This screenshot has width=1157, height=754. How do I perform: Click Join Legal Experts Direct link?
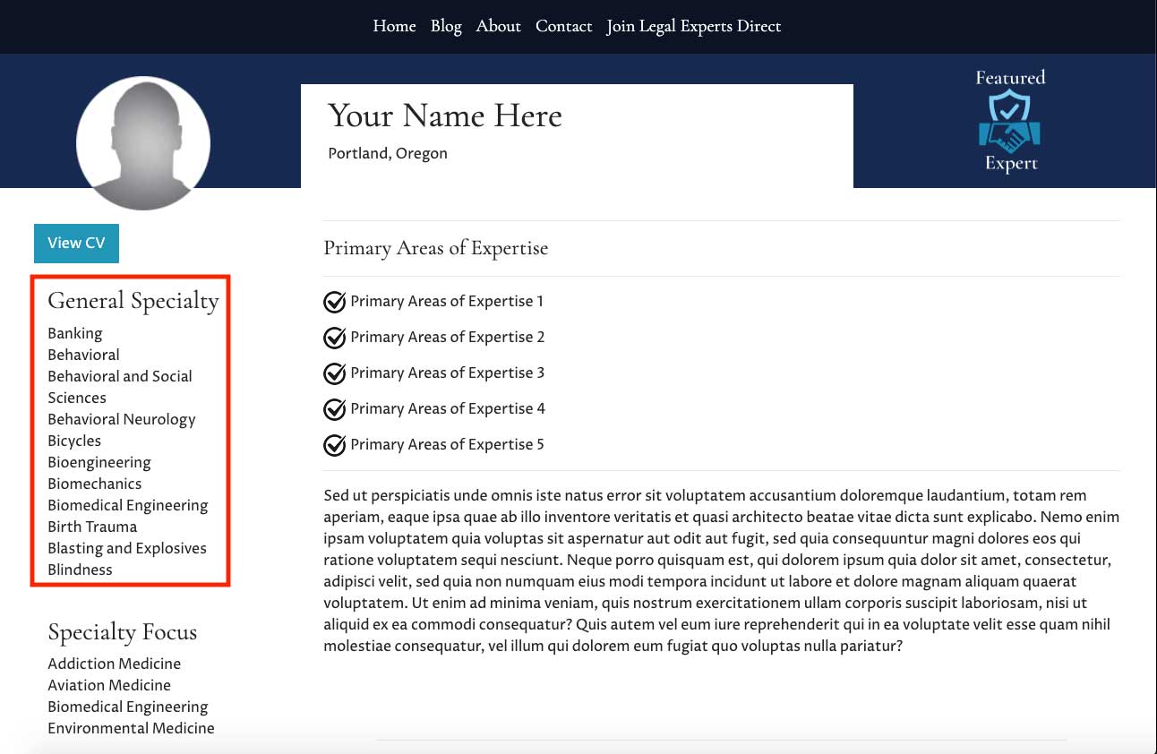[693, 26]
